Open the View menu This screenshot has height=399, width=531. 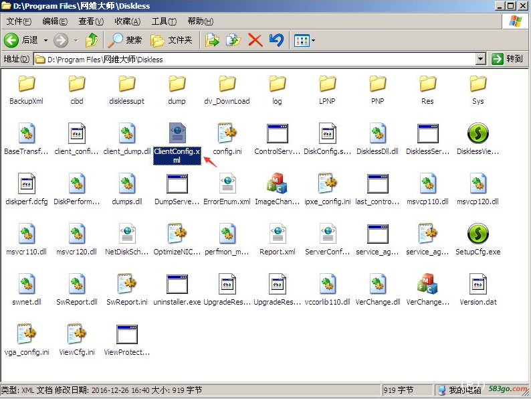91,21
